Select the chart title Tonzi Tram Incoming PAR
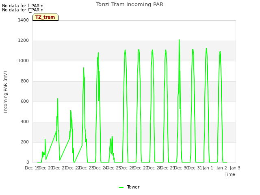The height and width of the screenshot is (195, 260). click(x=130, y=4)
